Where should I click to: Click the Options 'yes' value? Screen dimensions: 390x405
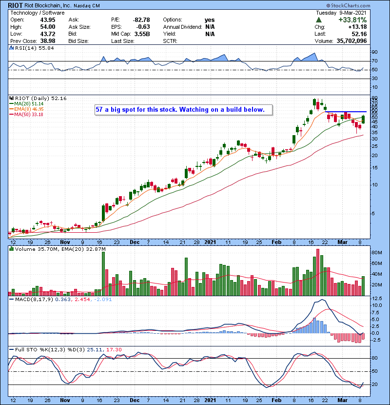pos(210,20)
